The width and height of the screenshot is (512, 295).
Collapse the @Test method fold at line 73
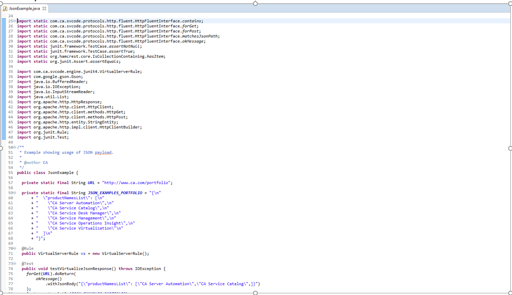[15, 264]
